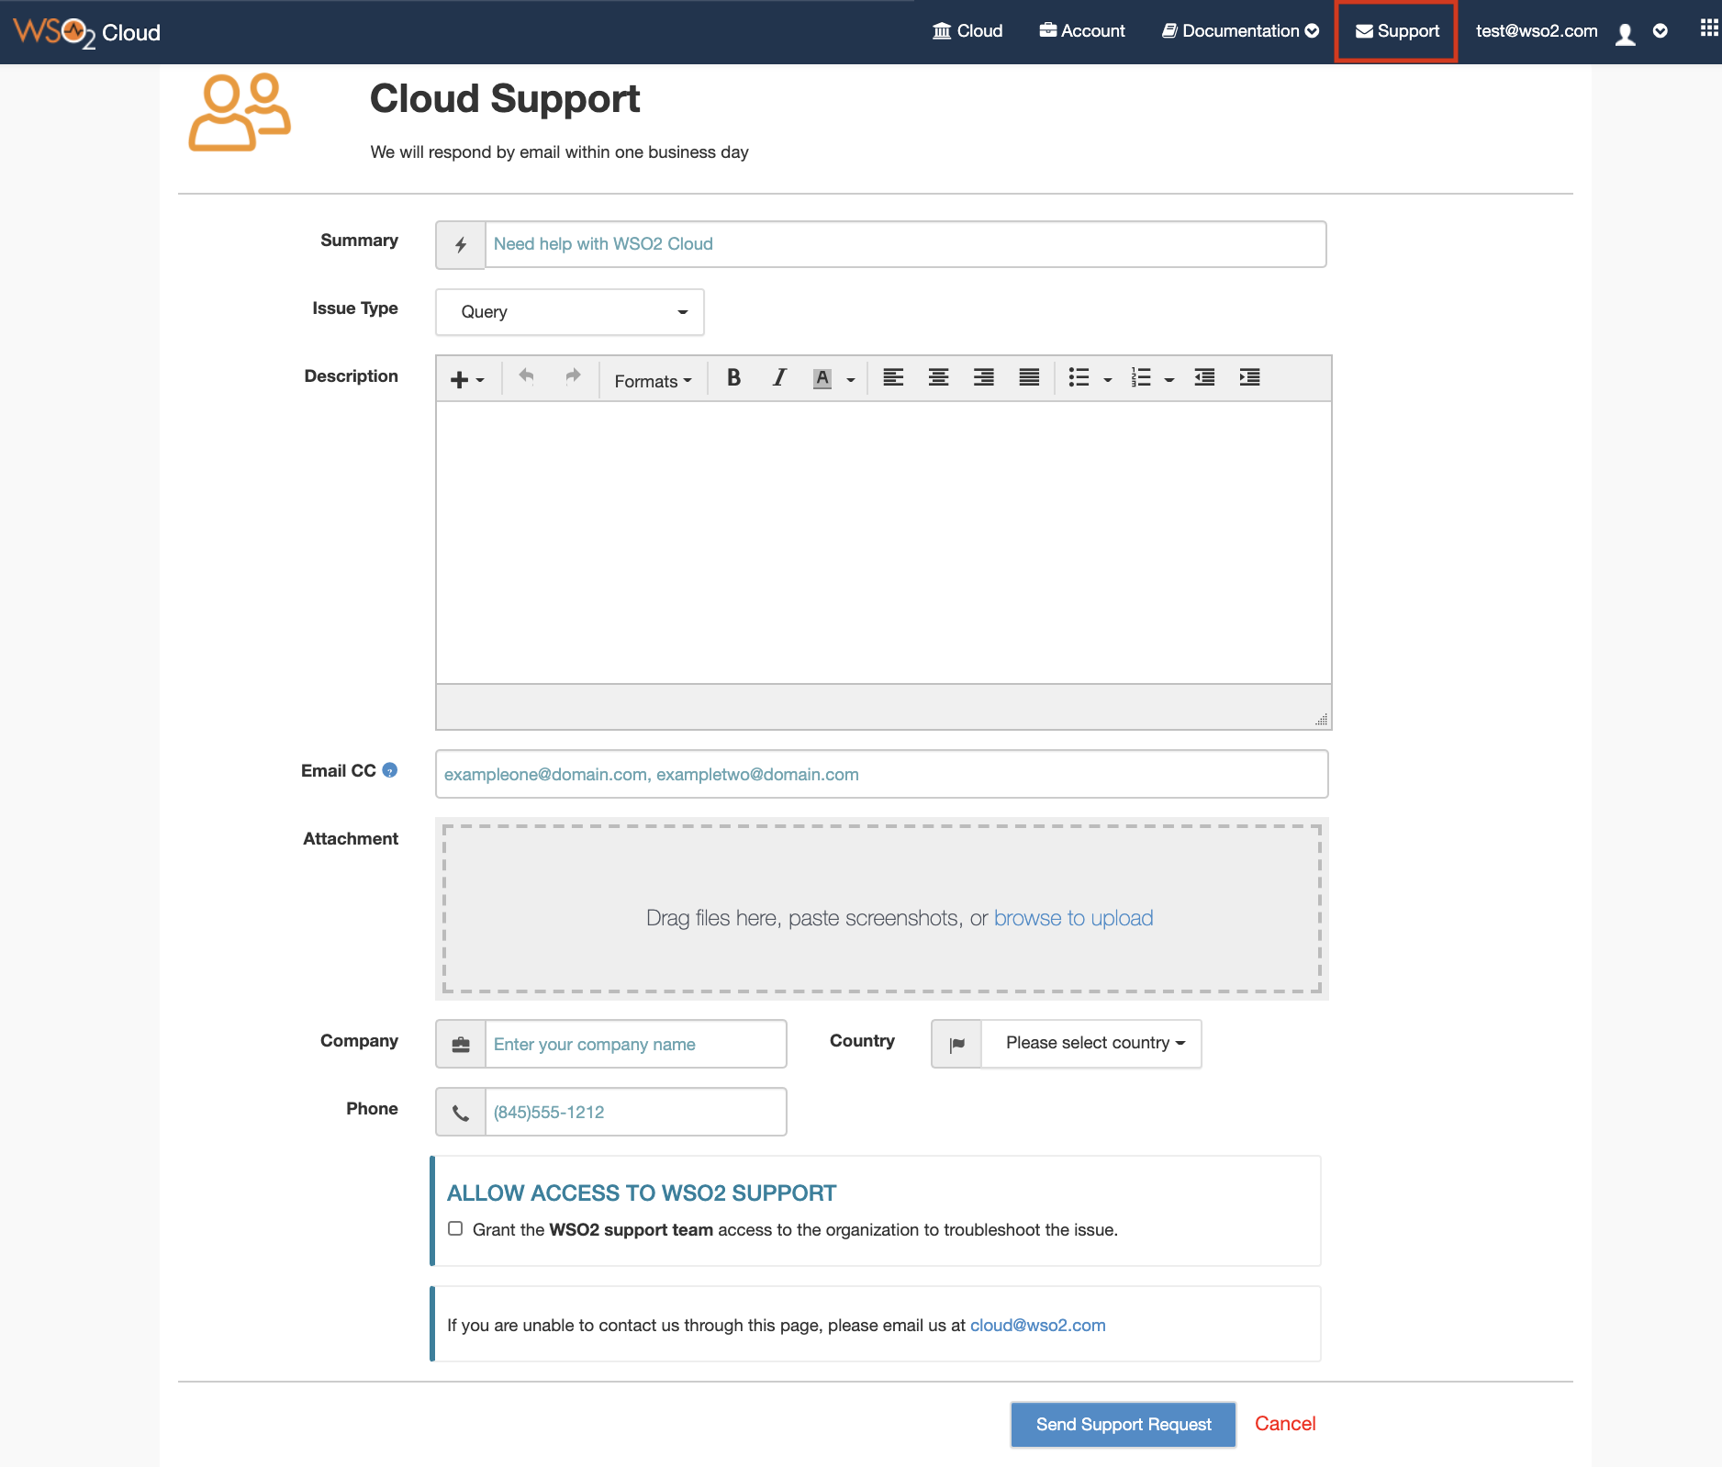Click the redo arrow in description toolbar

[573, 376]
